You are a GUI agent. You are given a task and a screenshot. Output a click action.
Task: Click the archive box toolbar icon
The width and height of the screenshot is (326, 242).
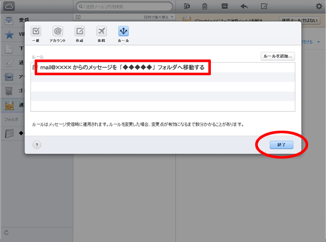point(225,6)
